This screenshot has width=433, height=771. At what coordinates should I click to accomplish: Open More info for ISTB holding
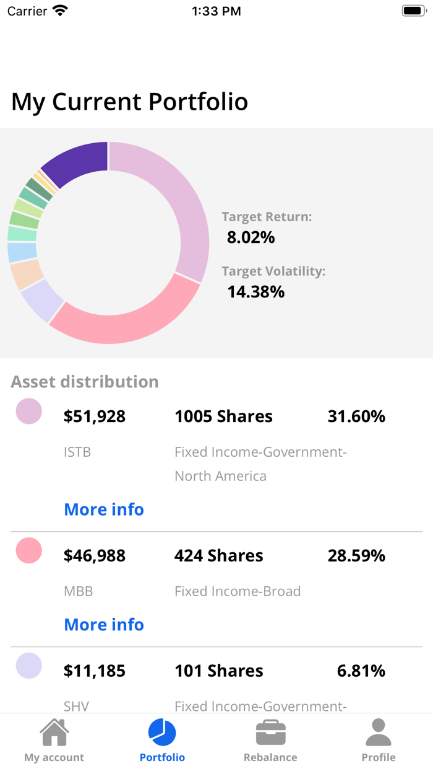[103, 509]
